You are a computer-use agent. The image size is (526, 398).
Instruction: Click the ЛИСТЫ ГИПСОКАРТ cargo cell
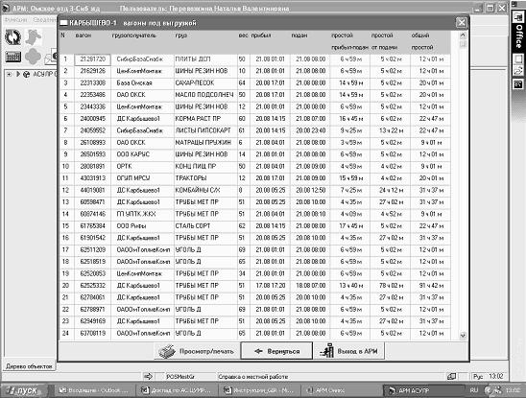point(205,130)
